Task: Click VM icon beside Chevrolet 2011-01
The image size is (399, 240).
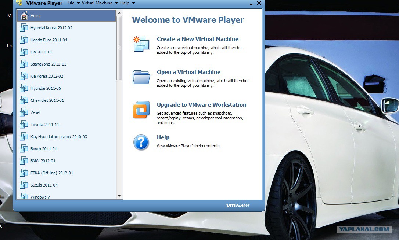Action: 24,100
